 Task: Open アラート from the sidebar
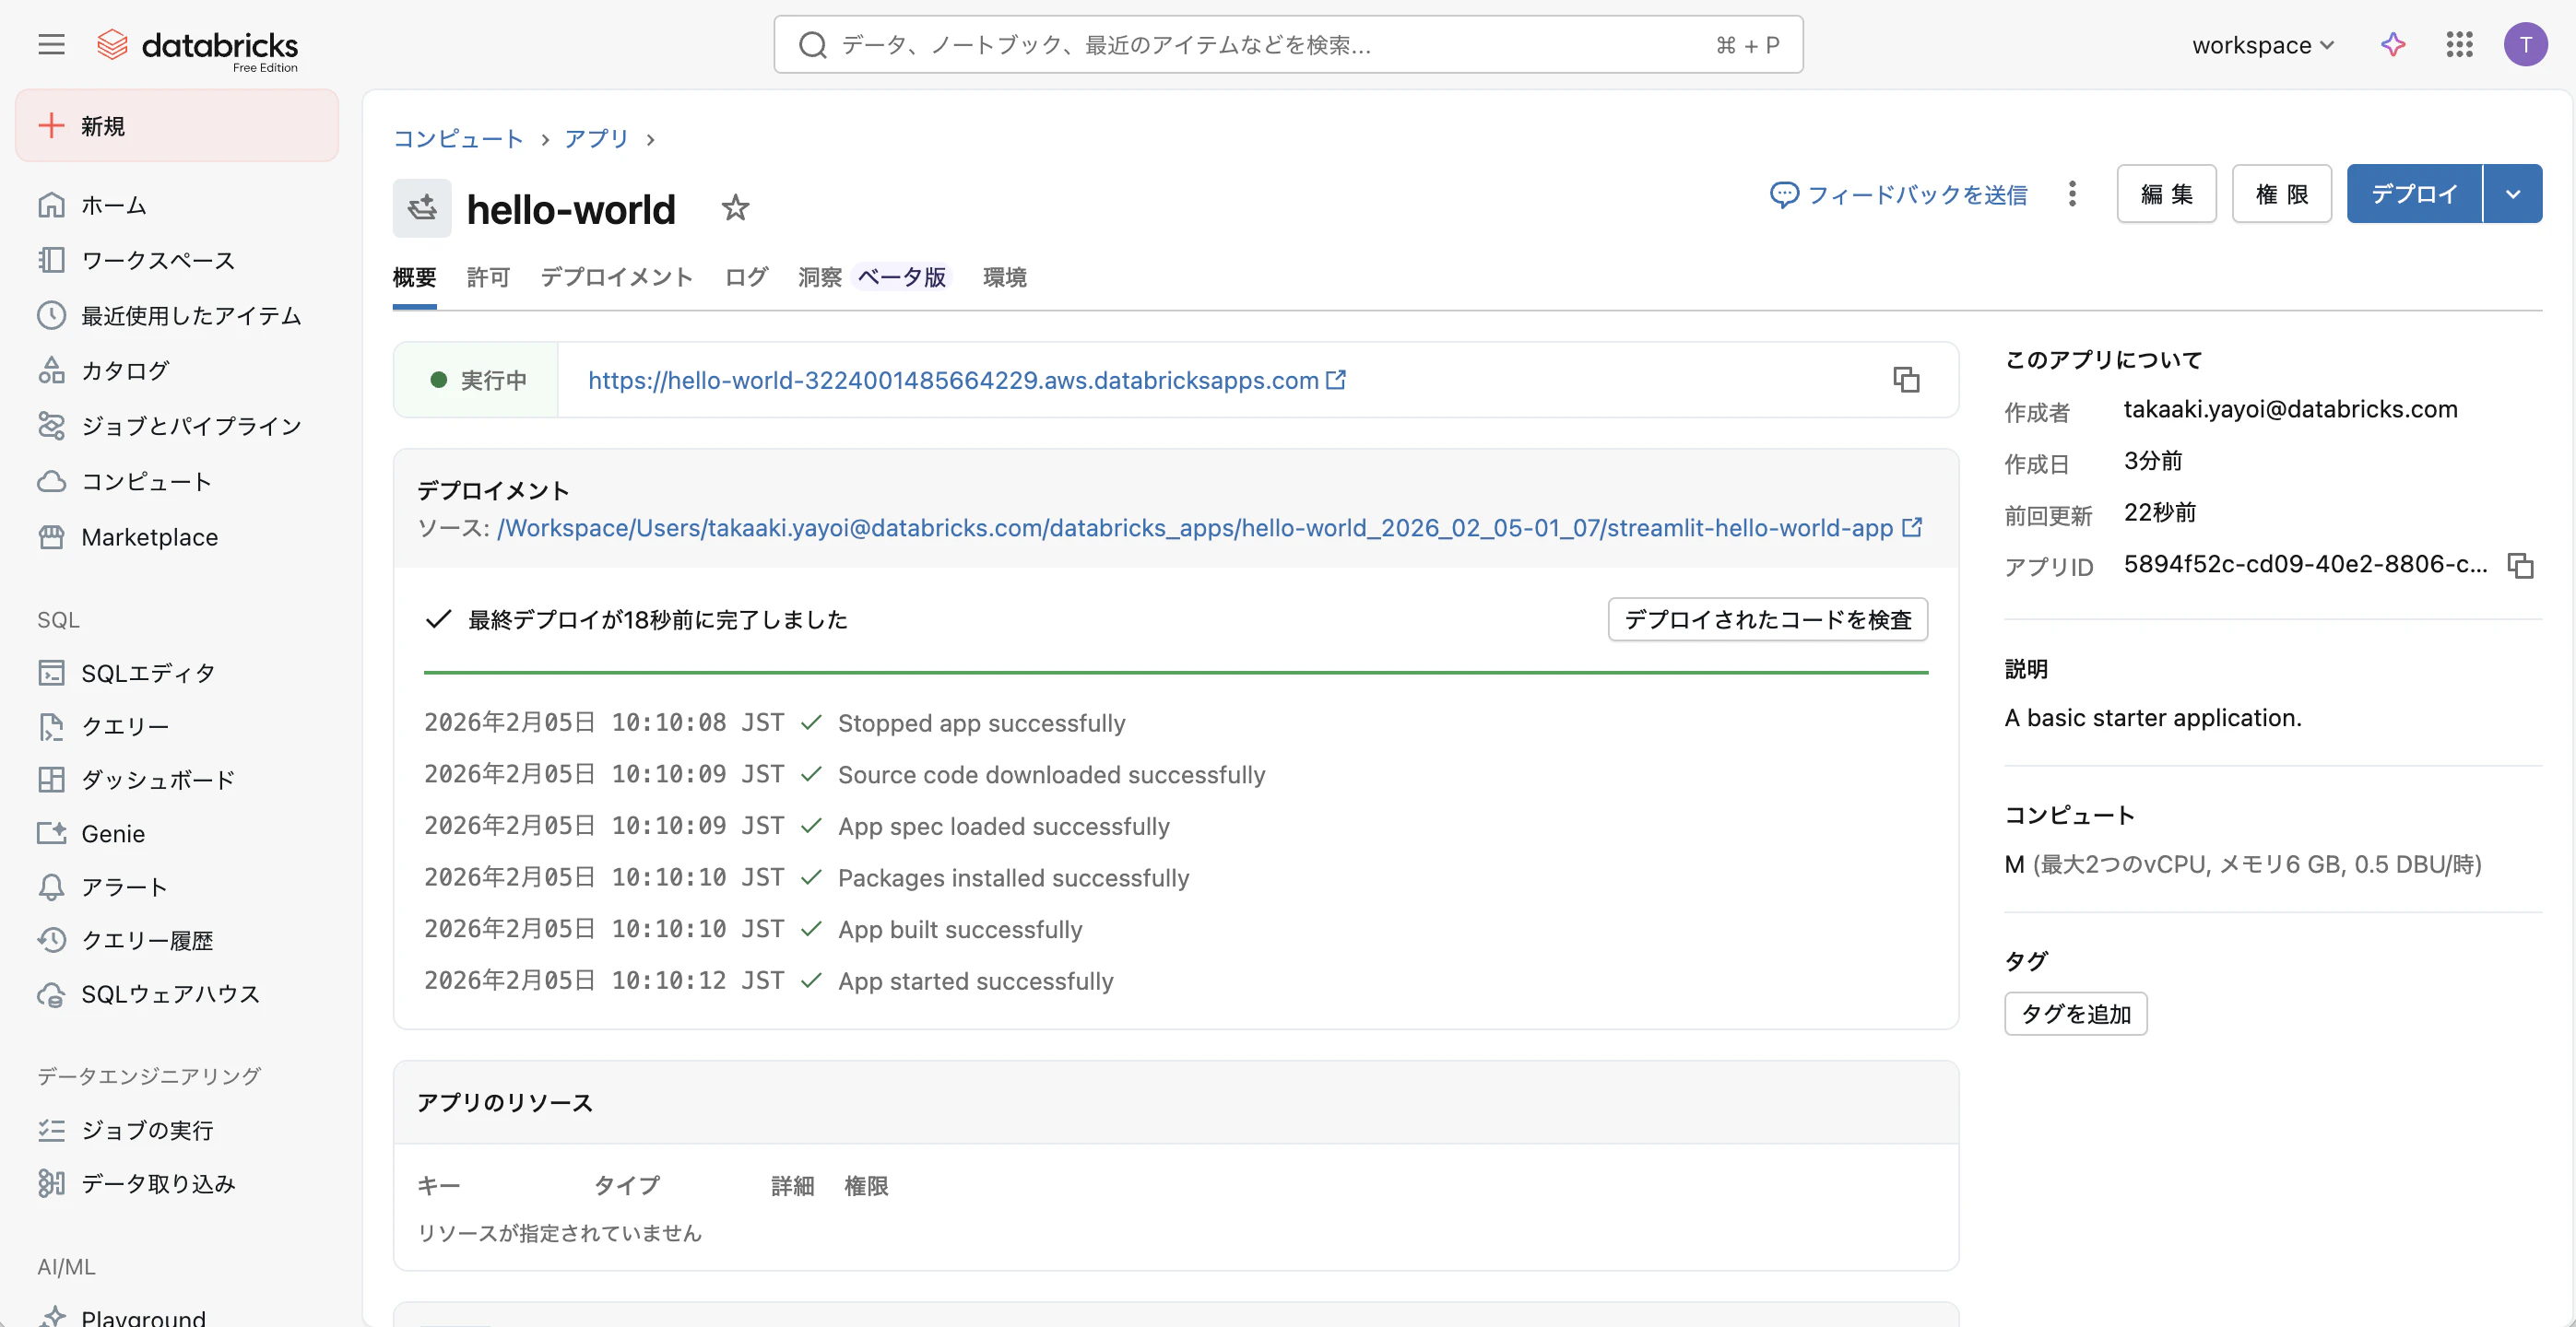point(125,887)
